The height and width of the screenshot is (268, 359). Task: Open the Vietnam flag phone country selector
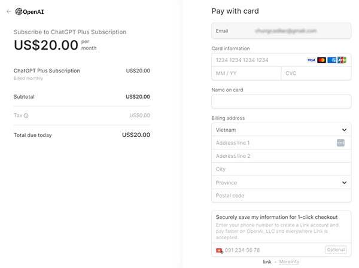220,251
